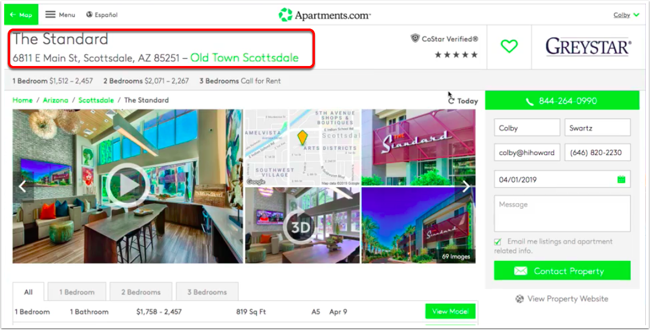Click the $1,758 - 2,457 price
This screenshot has width=650, height=330.
(x=159, y=312)
